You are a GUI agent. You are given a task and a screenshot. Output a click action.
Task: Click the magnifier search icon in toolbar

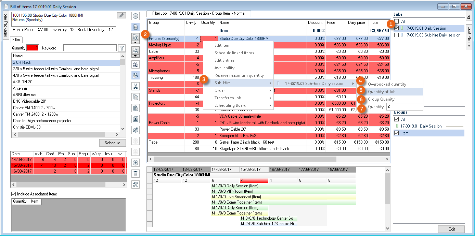[x=135, y=75]
